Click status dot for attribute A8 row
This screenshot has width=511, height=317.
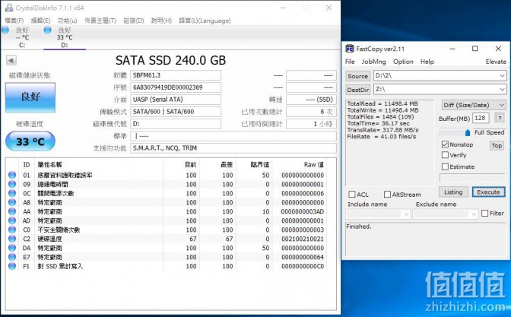point(12,202)
